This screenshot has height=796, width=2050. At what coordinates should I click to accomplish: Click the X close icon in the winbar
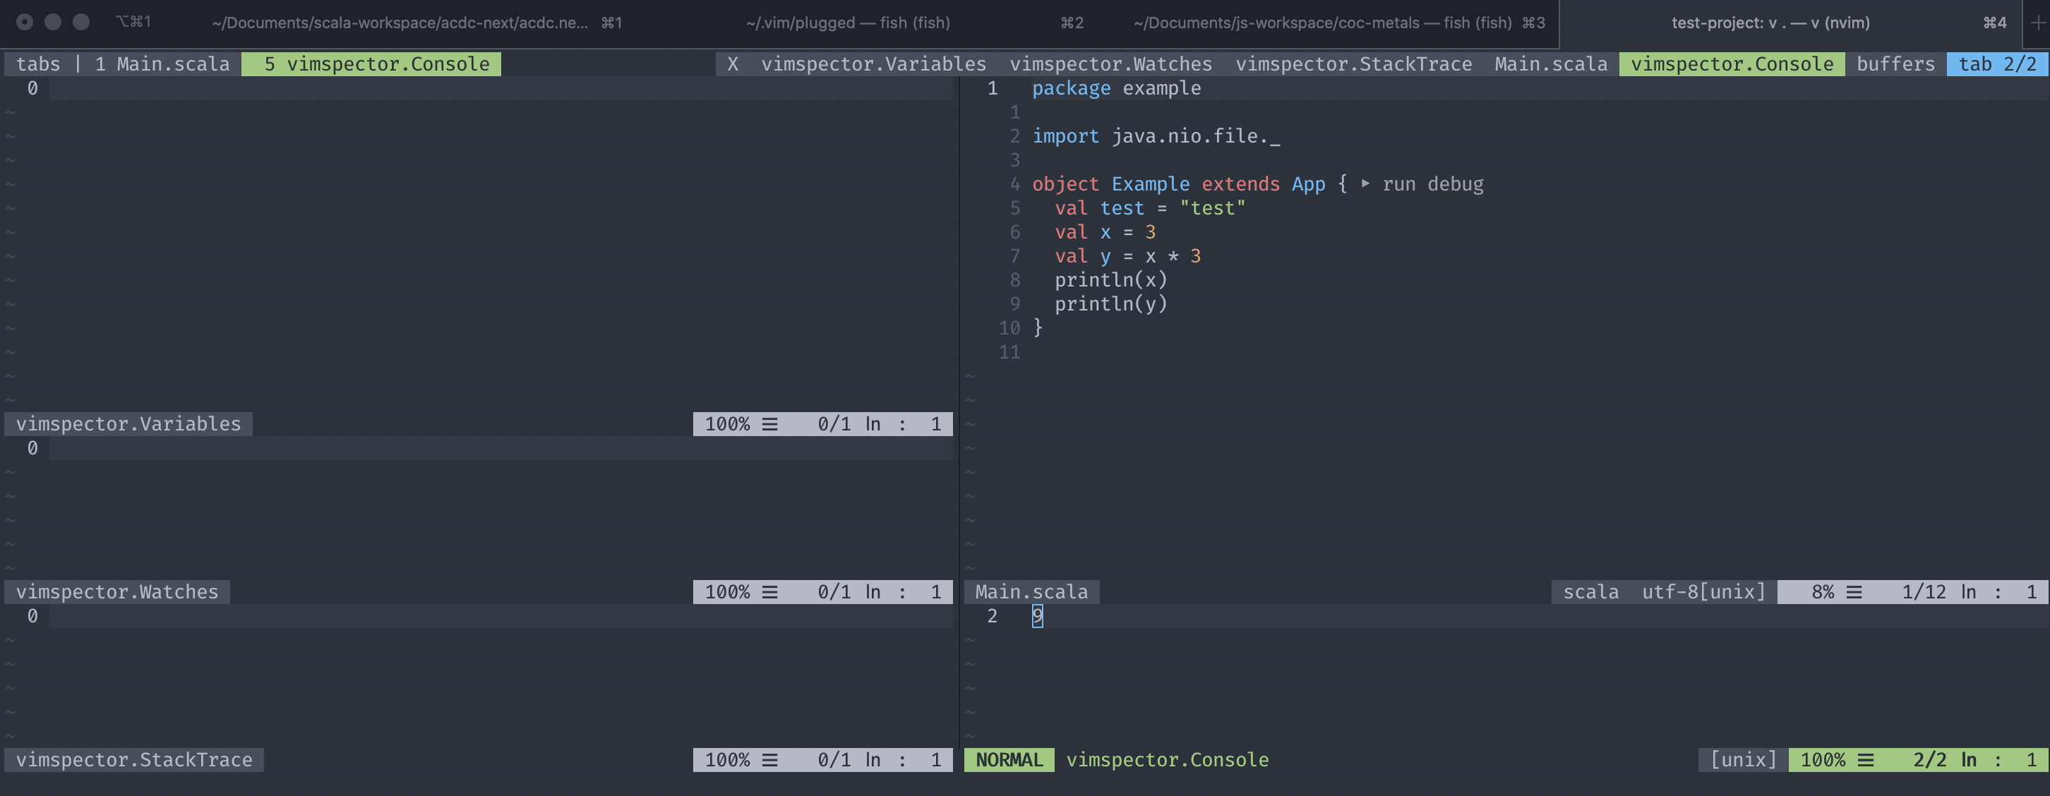[x=732, y=64]
